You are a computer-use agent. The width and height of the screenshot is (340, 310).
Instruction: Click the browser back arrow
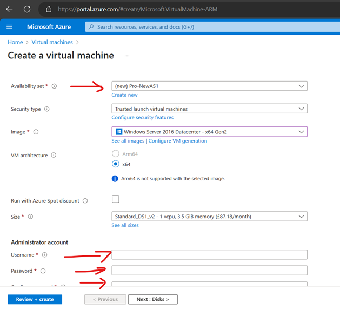(9, 9)
